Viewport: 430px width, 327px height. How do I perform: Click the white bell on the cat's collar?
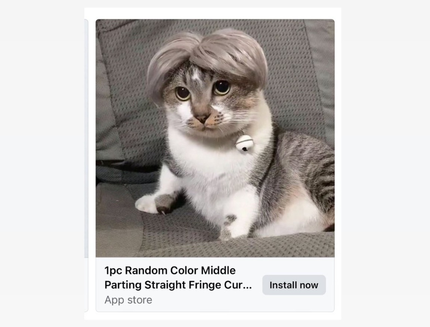pos(244,143)
